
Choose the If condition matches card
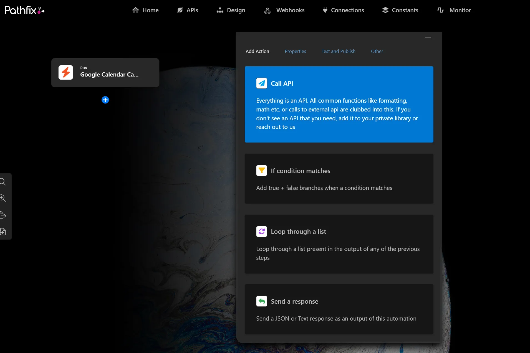click(339, 179)
